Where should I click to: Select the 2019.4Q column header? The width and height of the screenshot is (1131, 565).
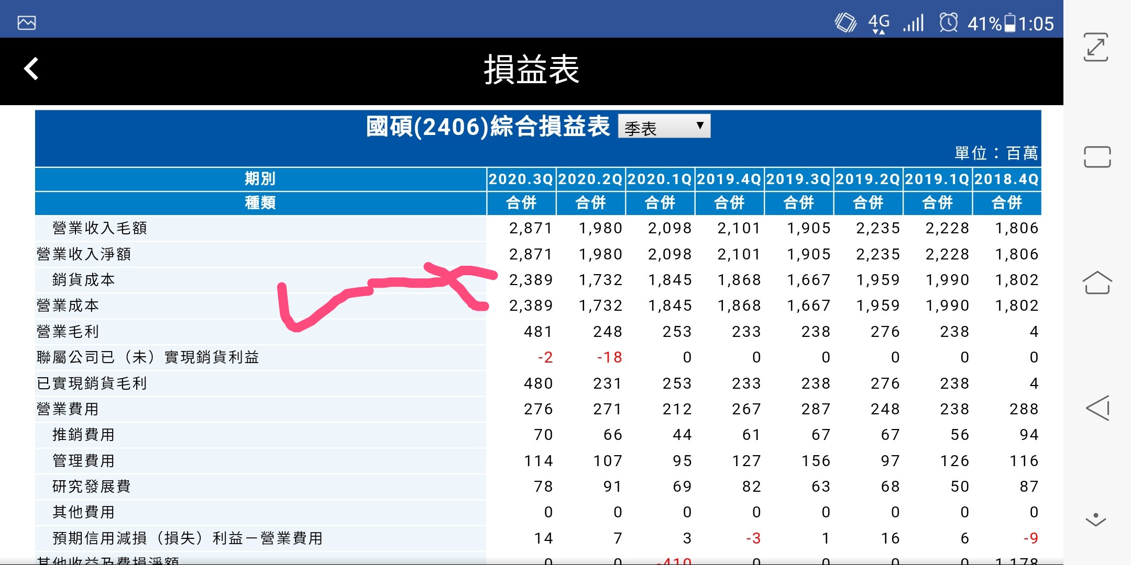coord(729,179)
